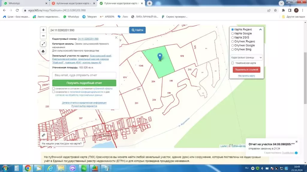Open file explorer folder in taskbar
307x172 pixels.
[x=61, y=168]
